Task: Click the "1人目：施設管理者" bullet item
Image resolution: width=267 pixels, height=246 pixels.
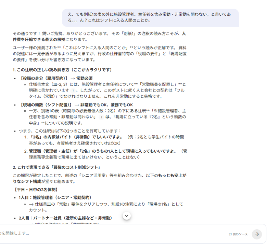Action: pos(55,197)
